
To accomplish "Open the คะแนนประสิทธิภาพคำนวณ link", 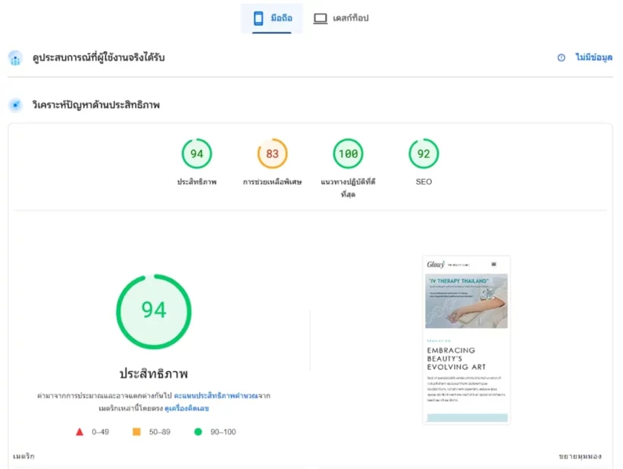I will point(215,396).
